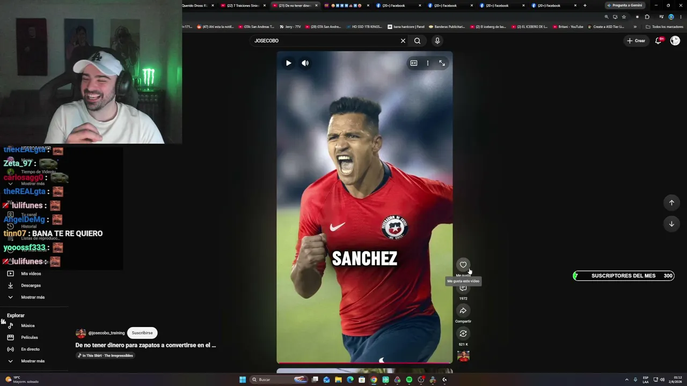Open the @josecobo_training channel link

point(106,333)
